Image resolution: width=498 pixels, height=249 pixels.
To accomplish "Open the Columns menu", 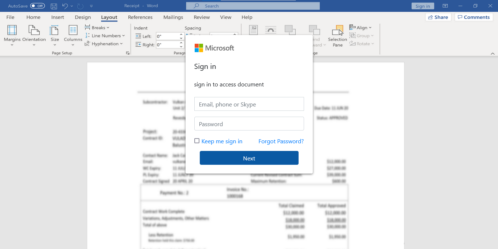I will point(73,36).
